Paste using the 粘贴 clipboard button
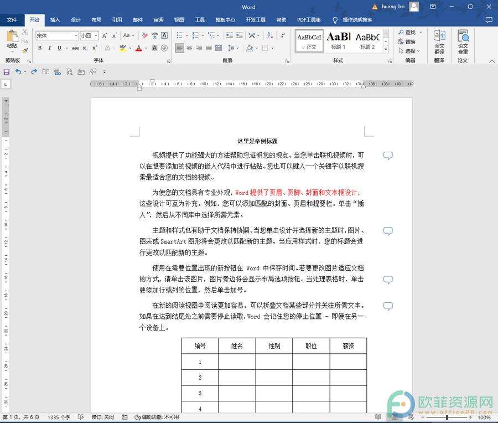 click(12, 40)
